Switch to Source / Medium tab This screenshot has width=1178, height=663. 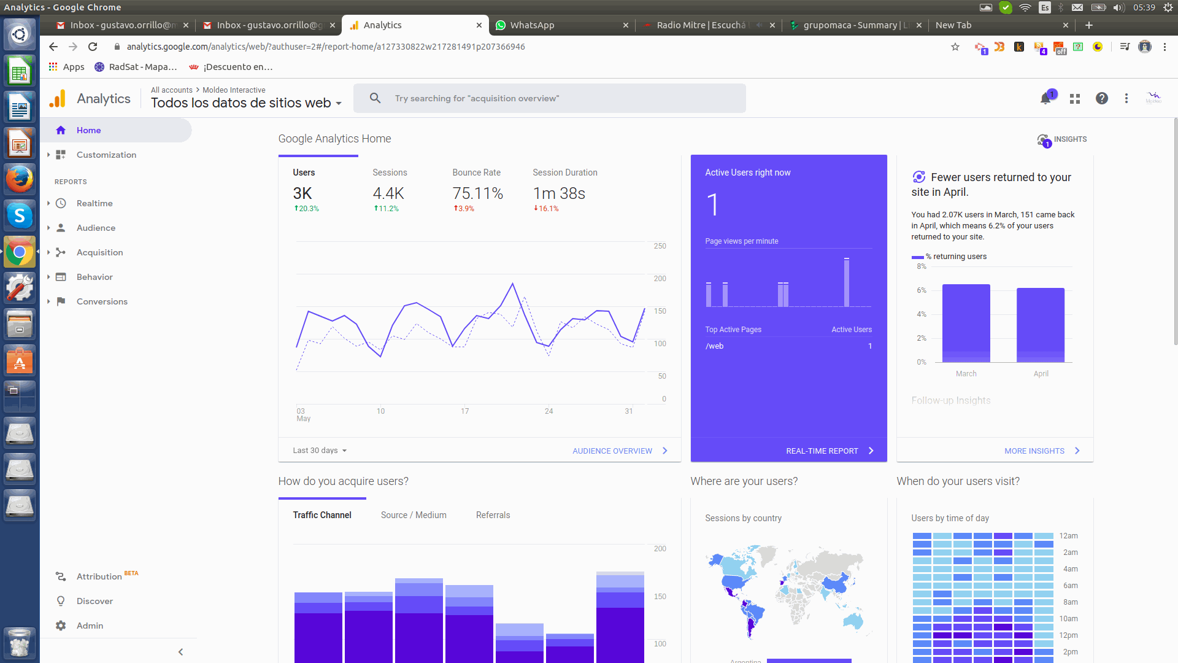[414, 515]
